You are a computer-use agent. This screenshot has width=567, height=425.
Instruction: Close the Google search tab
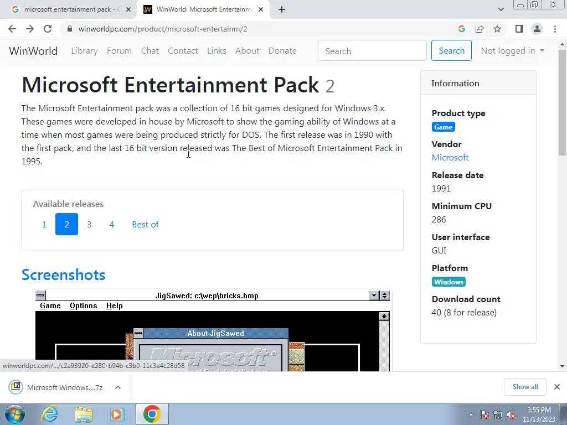click(x=128, y=10)
